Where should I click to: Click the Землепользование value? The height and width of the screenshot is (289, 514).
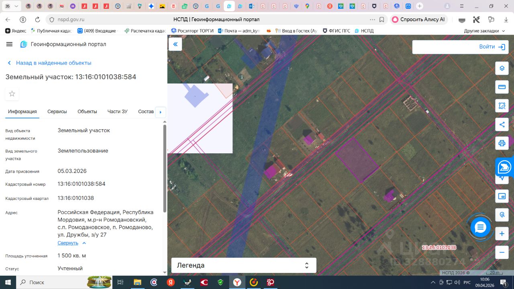coord(83,151)
